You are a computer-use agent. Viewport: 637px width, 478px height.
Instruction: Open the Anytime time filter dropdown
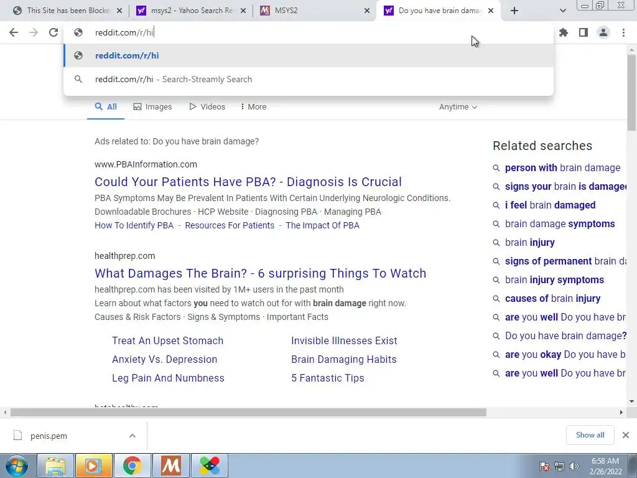pyautogui.click(x=458, y=107)
